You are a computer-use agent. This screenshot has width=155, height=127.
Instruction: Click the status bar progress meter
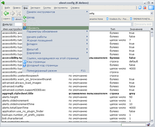134,125
